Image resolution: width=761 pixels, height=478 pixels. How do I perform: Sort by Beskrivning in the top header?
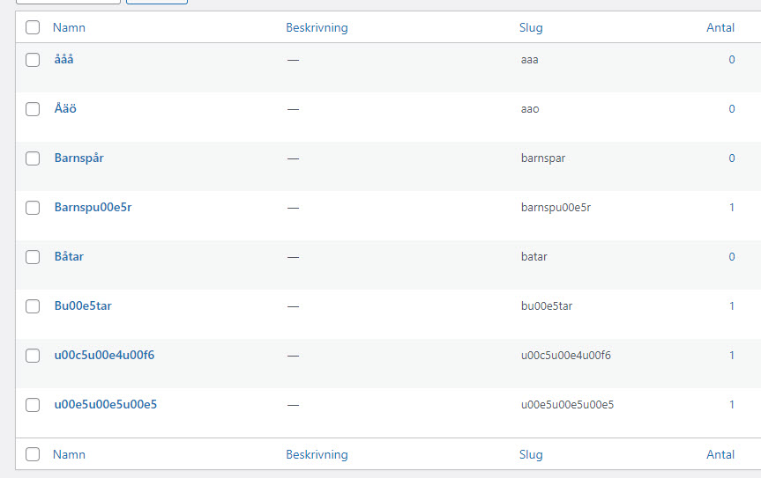pos(317,27)
